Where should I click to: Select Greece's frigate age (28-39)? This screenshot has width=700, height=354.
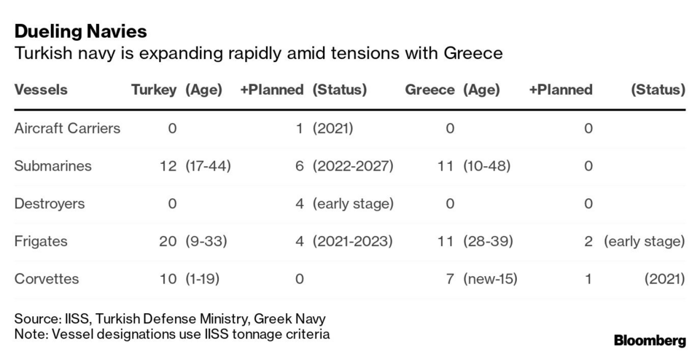486,241
